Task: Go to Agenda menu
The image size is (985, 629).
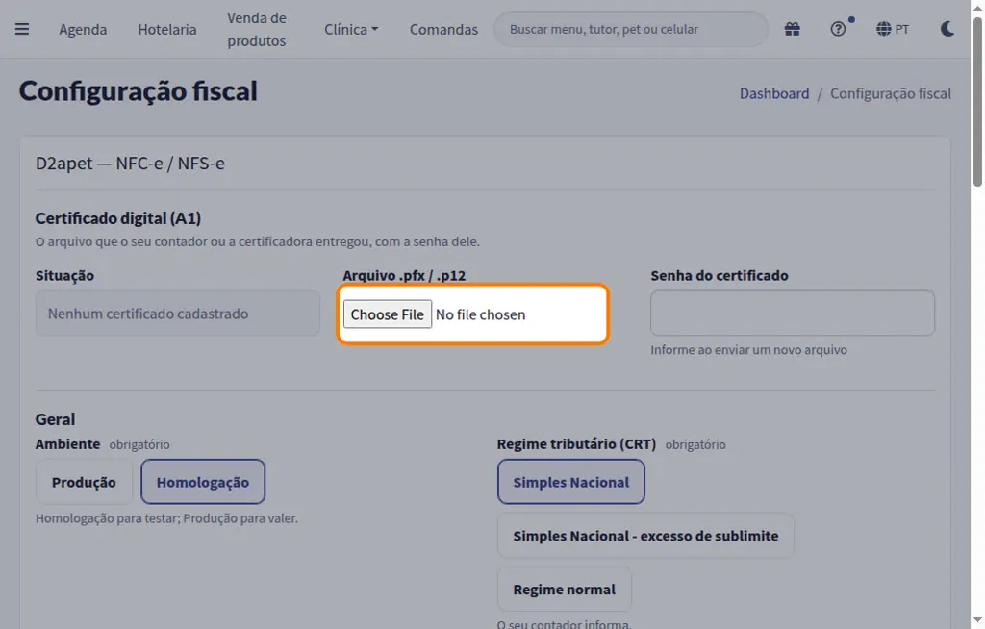Action: (83, 30)
